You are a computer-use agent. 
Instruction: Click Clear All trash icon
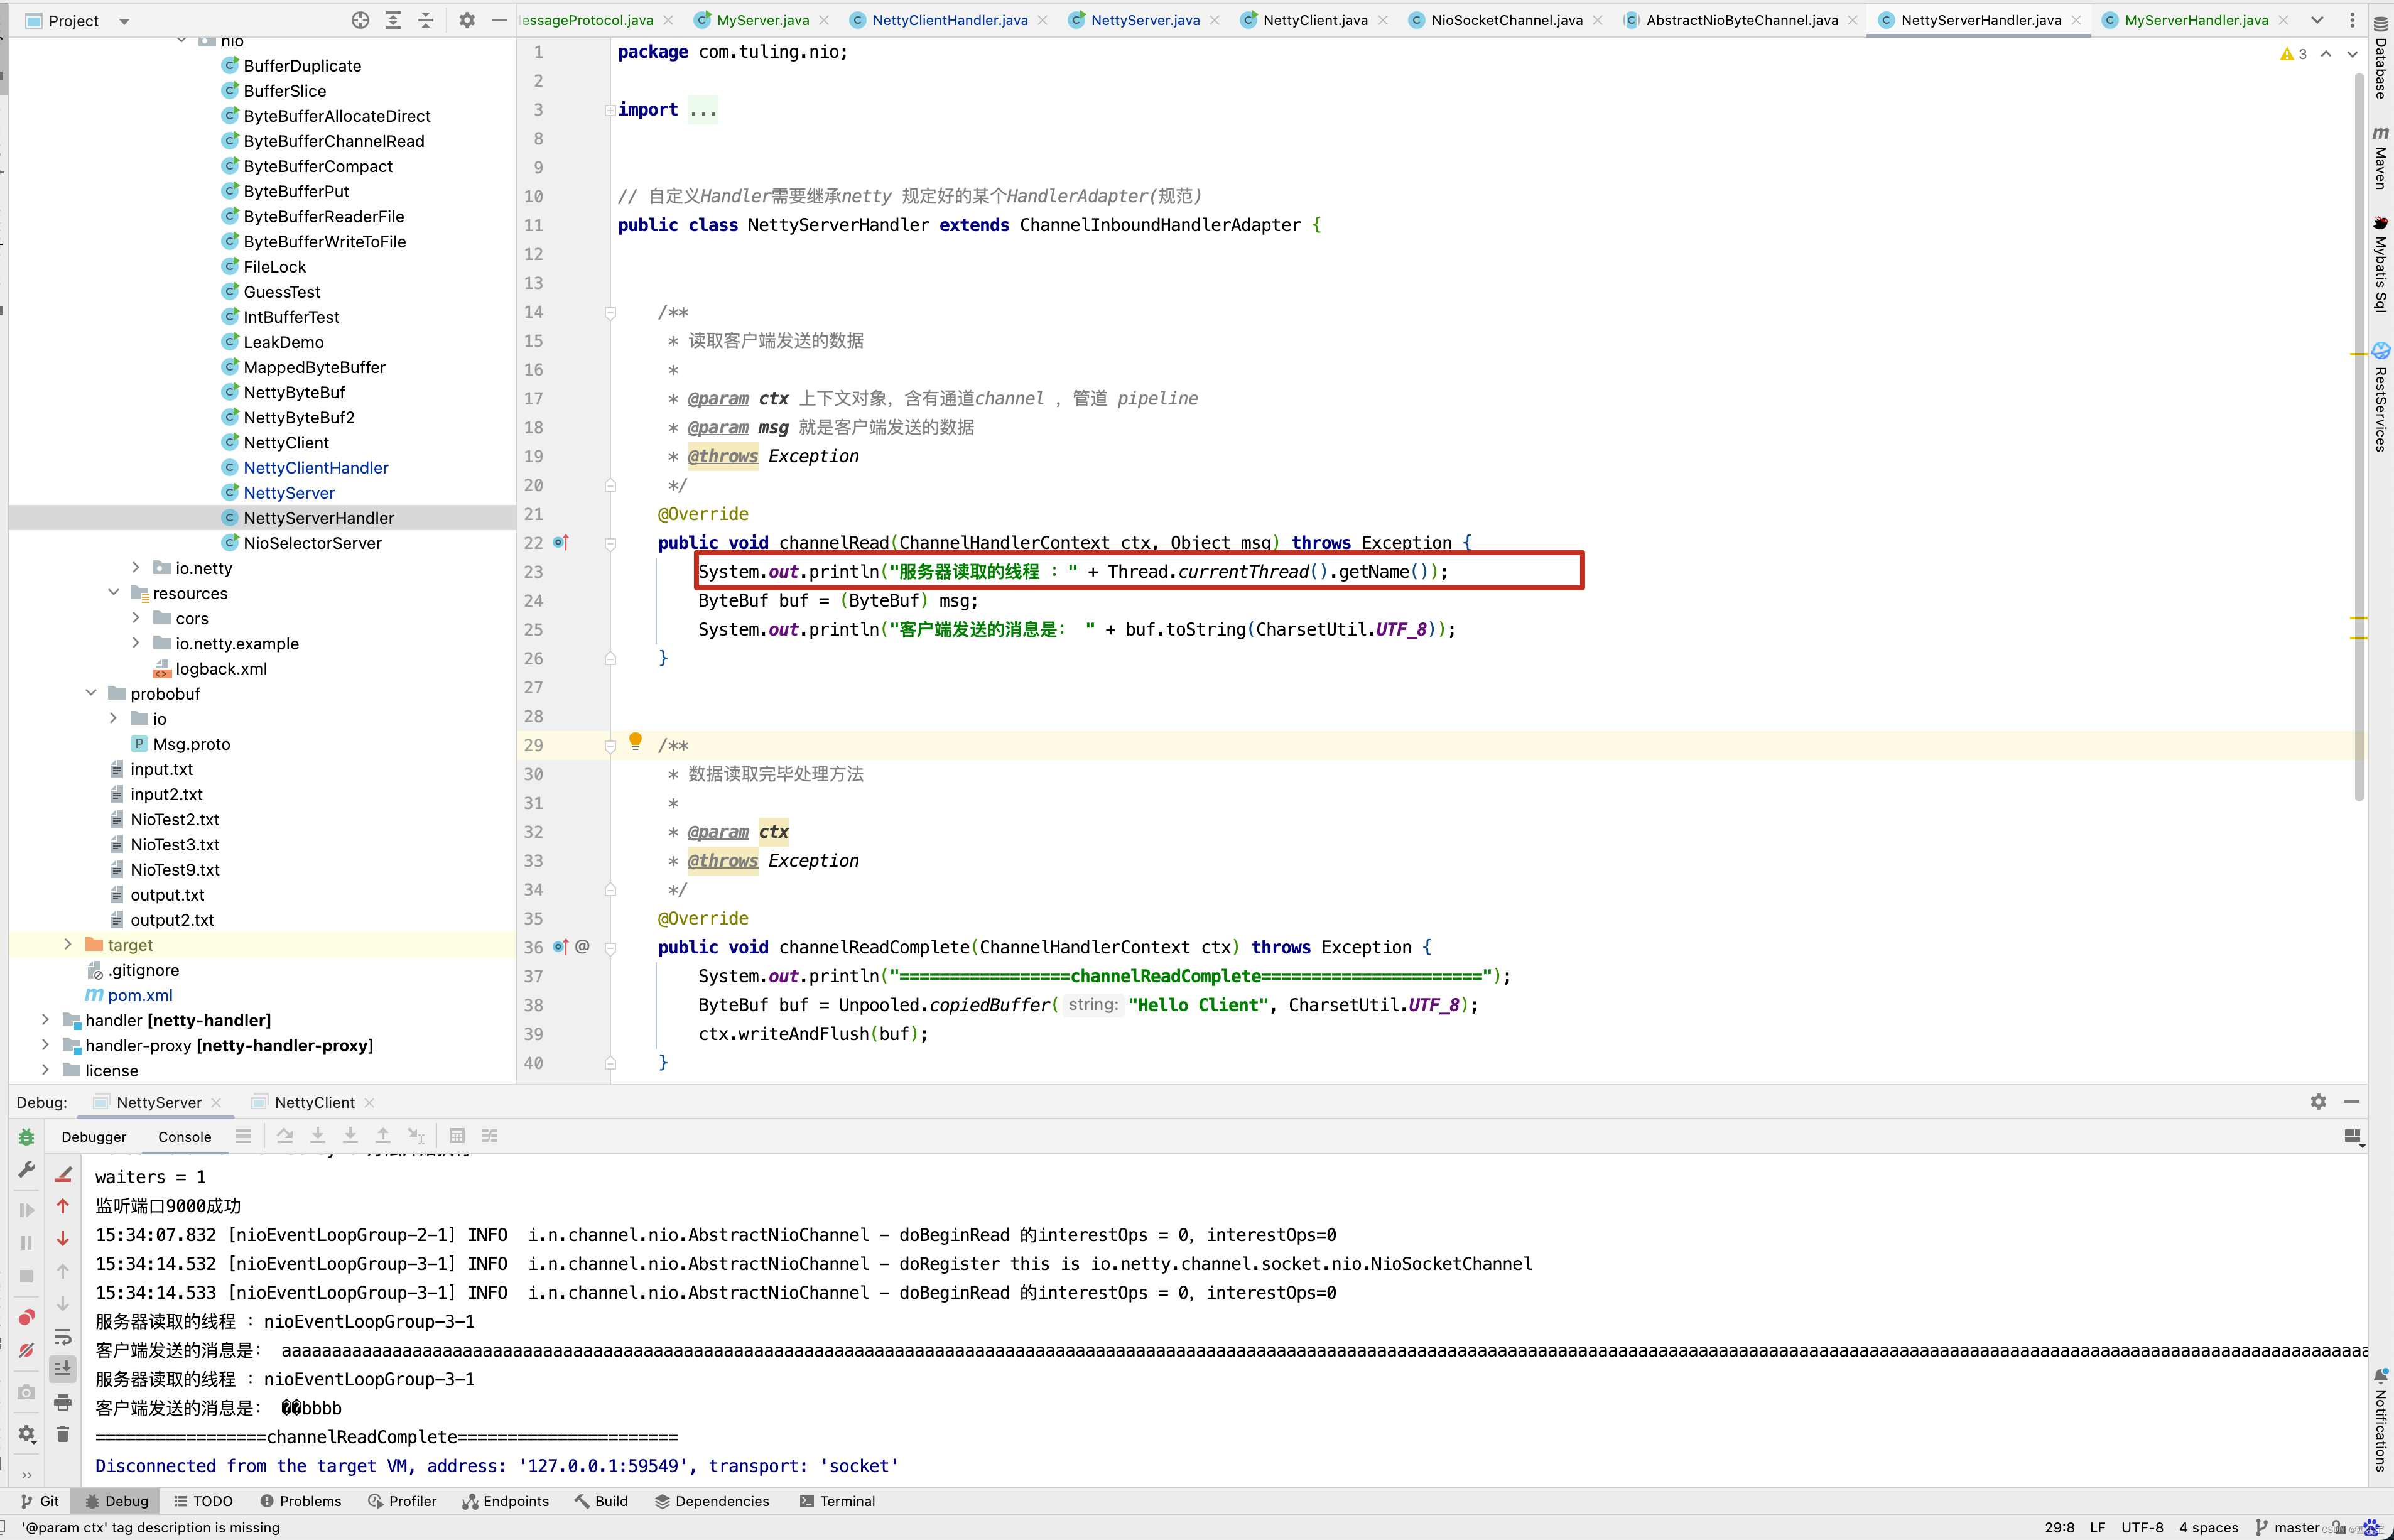63,1434
